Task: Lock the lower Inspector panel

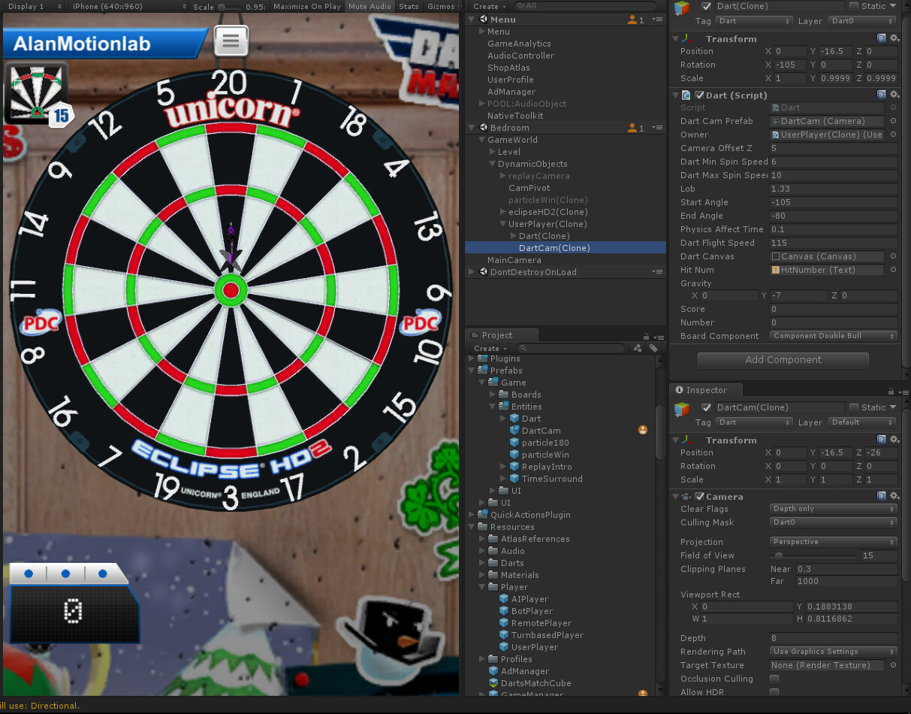Action: click(890, 392)
